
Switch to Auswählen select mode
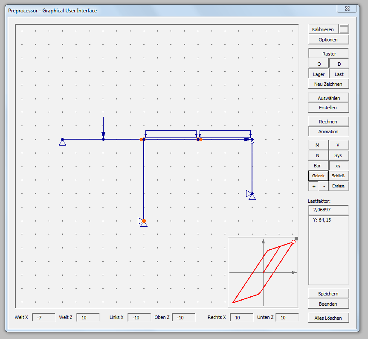point(328,98)
